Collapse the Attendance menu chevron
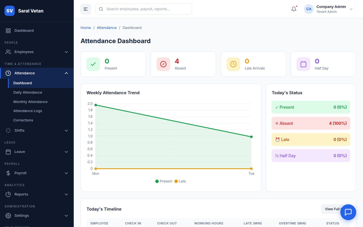This screenshot has width=363, height=227. click(x=66, y=73)
